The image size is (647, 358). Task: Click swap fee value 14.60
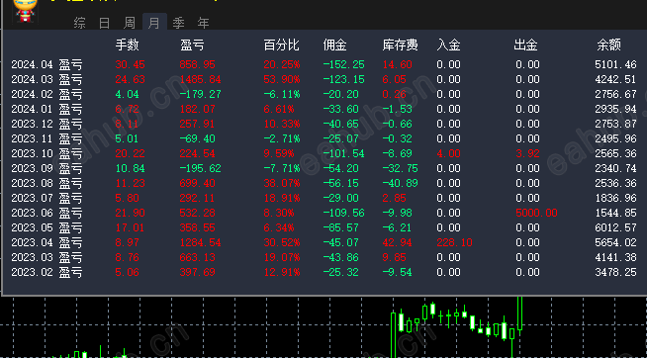click(x=397, y=64)
